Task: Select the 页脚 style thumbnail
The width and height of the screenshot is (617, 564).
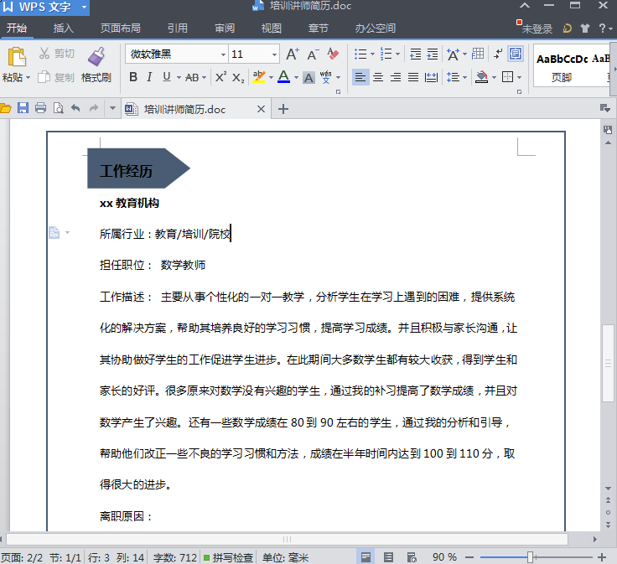Action: pos(562,67)
